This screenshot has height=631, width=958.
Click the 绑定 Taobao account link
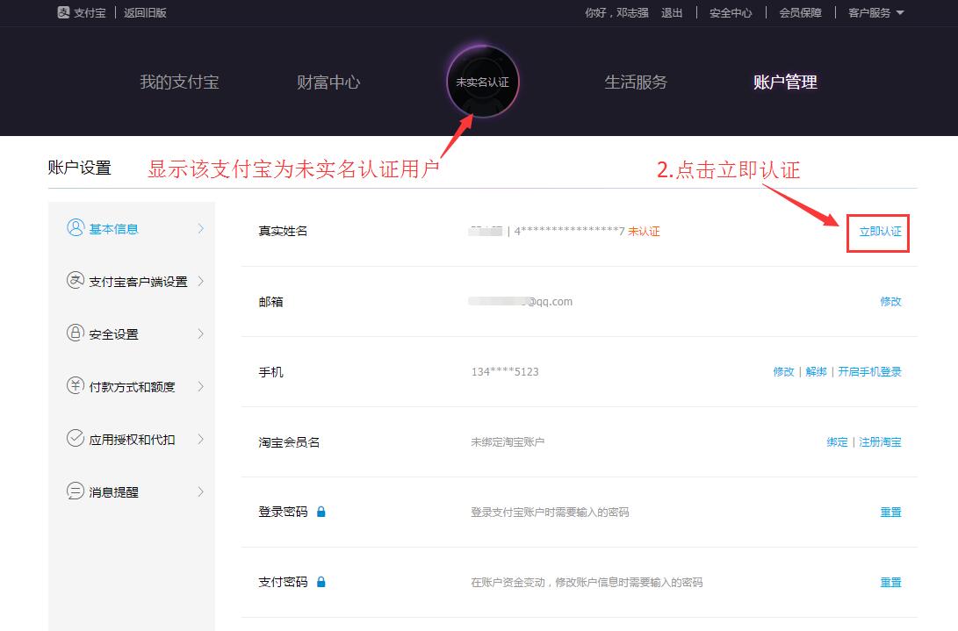(x=837, y=441)
